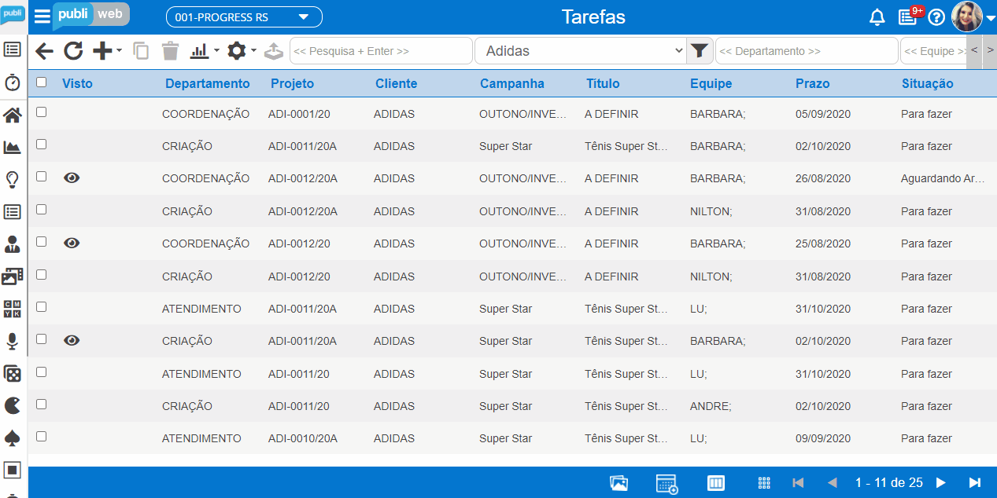Open the person with tie sidebar icon
997x498 pixels.
(x=13, y=244)
